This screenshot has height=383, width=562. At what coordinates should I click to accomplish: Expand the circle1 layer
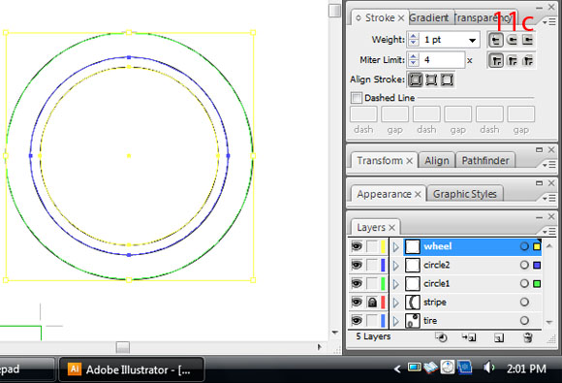coord(395,284)
